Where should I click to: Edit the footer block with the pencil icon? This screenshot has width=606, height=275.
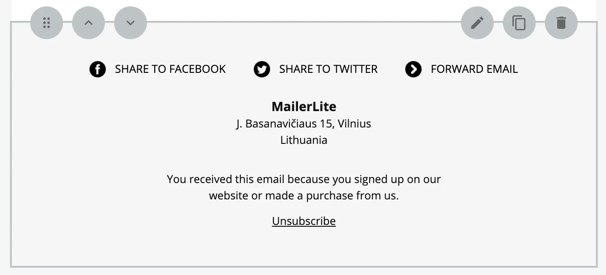coord(477,23)
